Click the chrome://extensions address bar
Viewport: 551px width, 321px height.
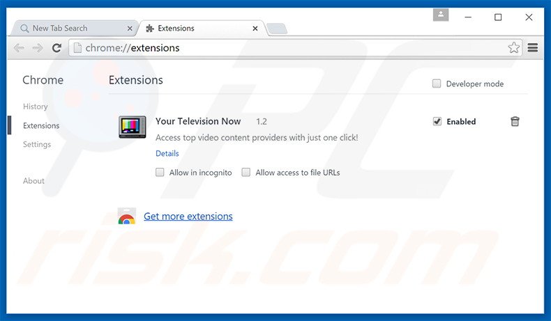295,48
